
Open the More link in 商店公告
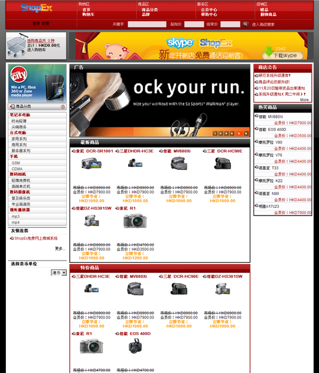tap(304, 99)
